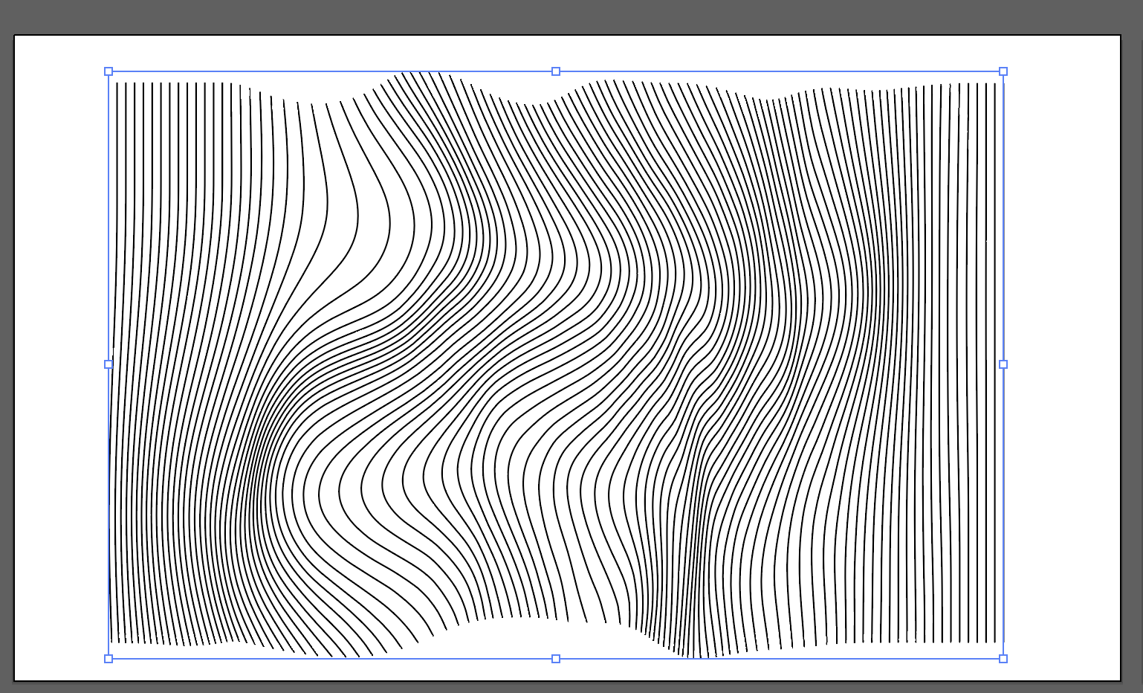Viewport: 1143px width, 693px height.
Task: Click the bottom-center bounding box handle
Action: (556, 659)
